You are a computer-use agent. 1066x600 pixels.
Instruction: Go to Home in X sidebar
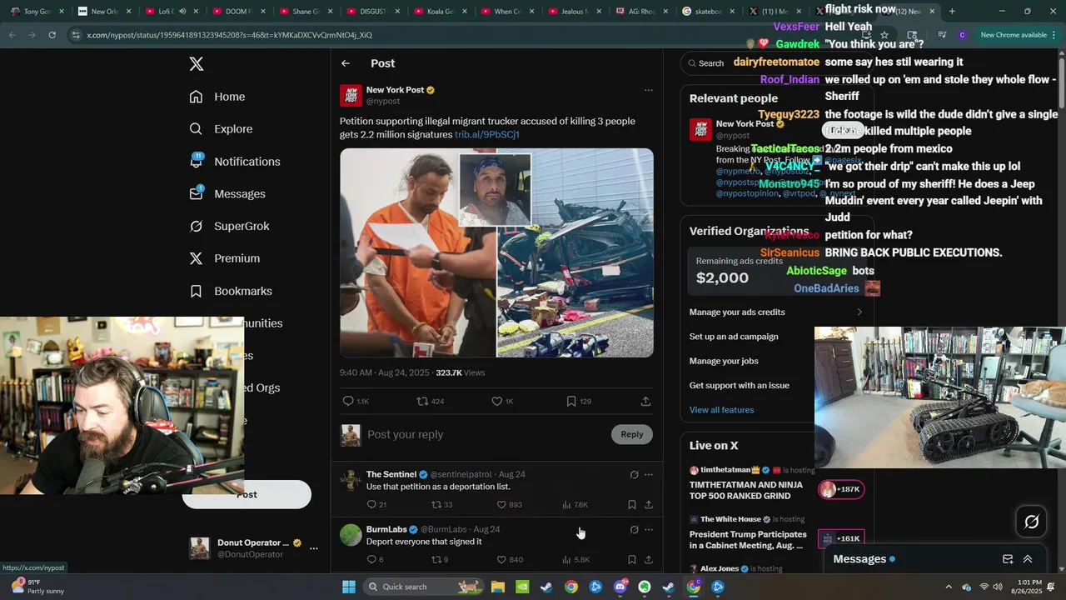click(217, 97)
